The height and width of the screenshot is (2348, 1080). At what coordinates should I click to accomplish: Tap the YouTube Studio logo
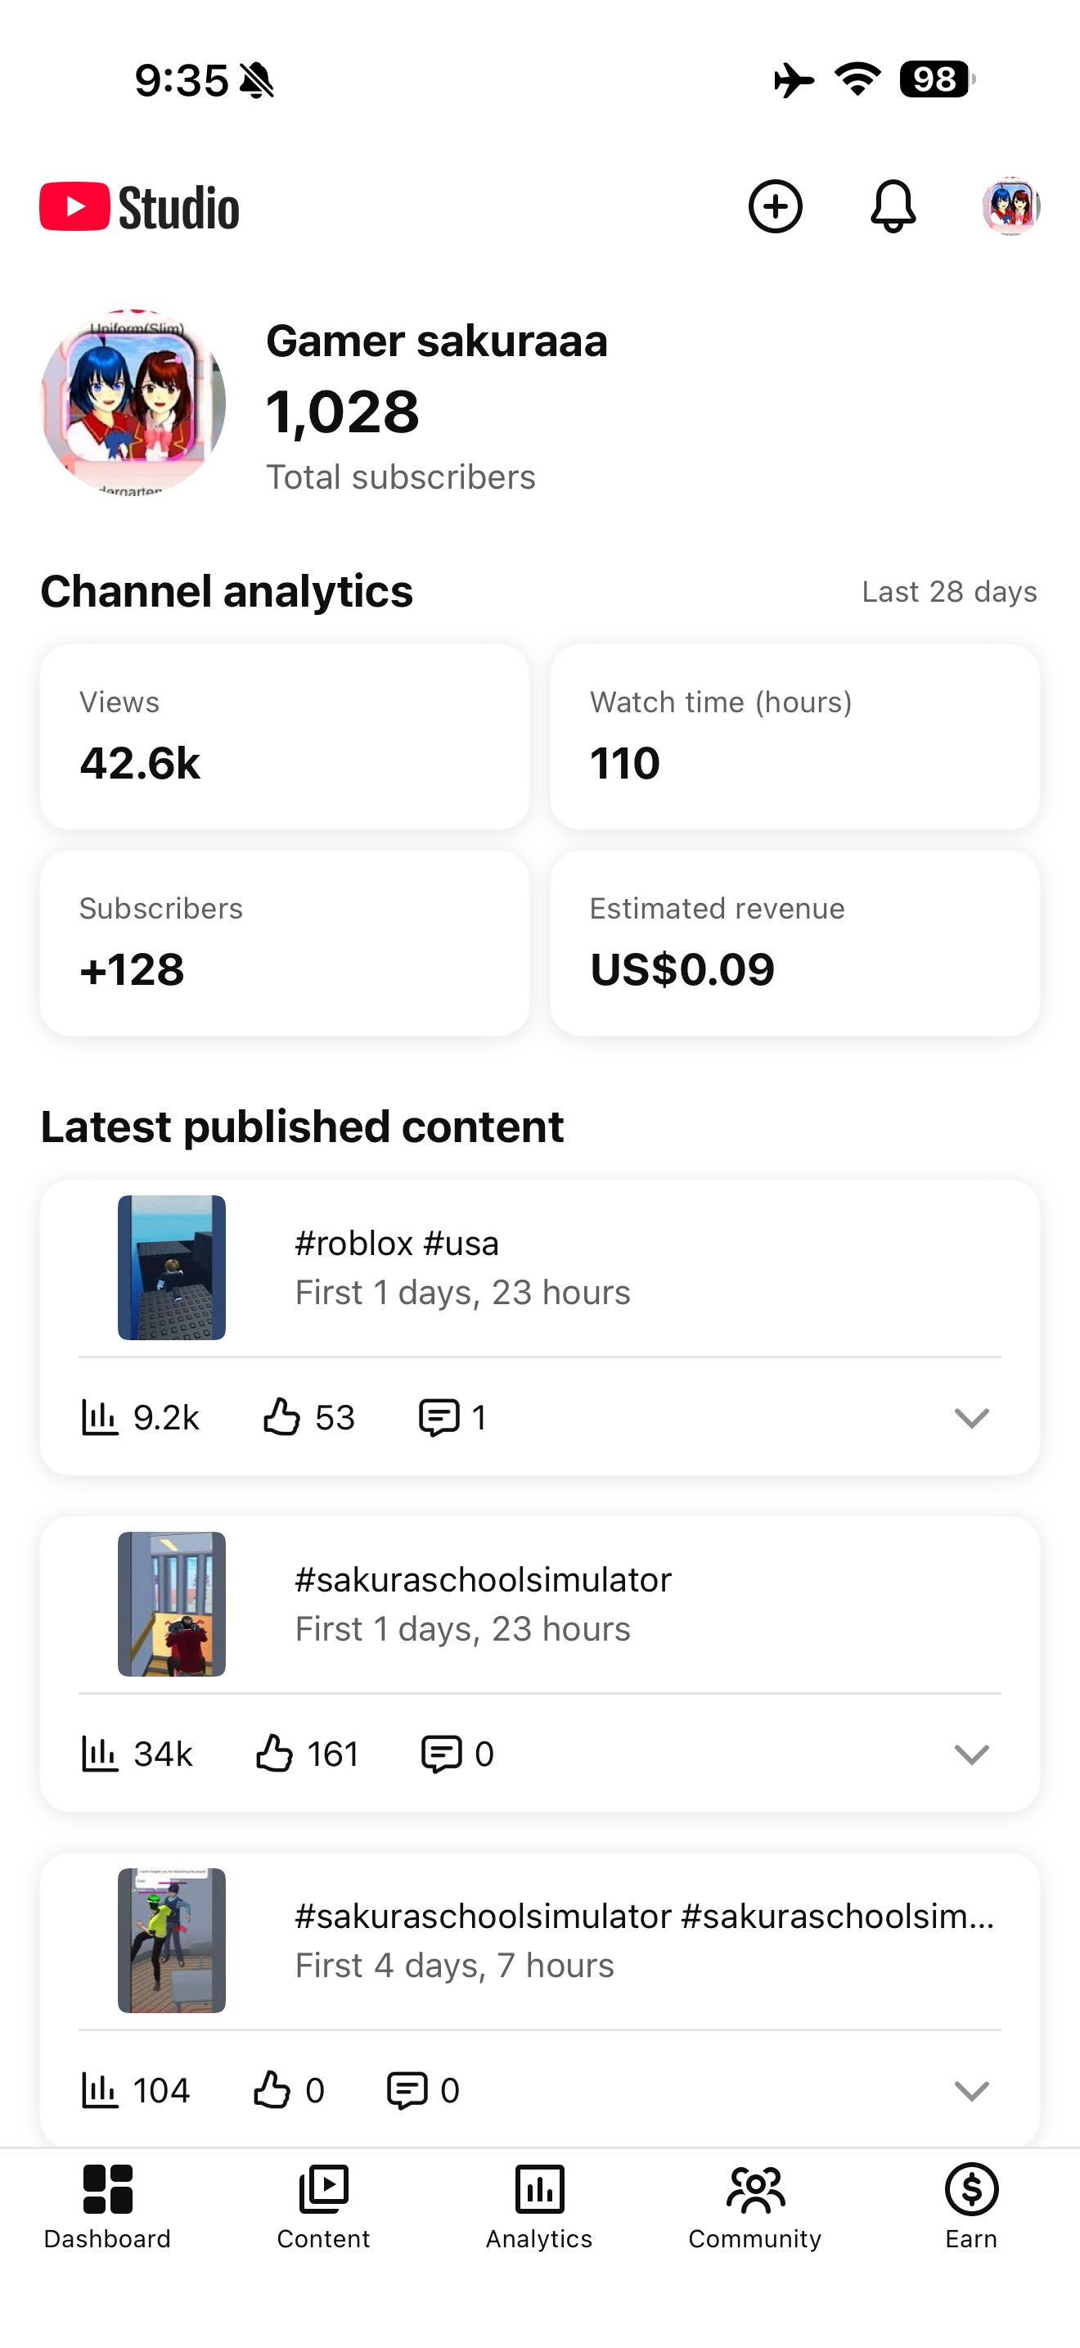click(139, 207)
